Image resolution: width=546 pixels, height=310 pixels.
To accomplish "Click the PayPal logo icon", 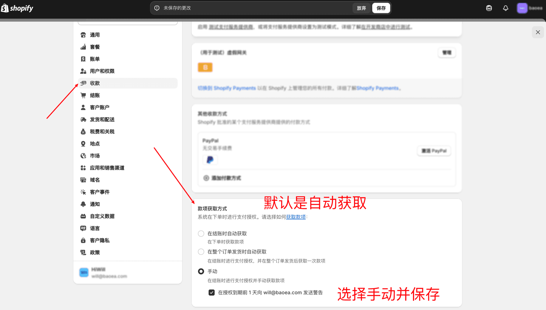I will 210,160.
